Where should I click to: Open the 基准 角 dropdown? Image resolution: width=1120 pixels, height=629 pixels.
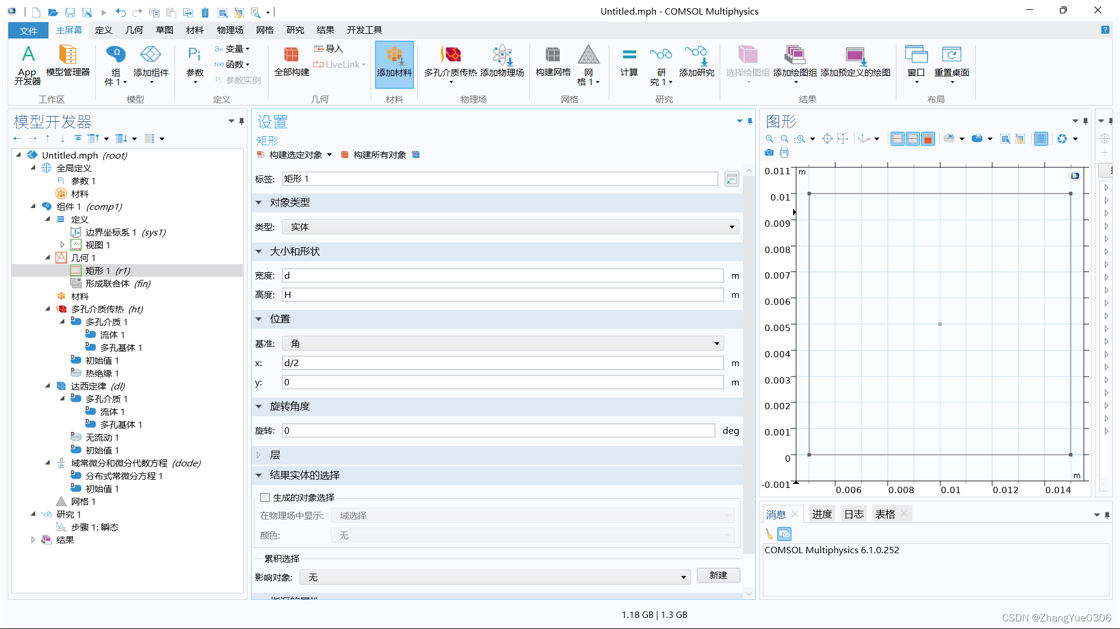[503, 343]
